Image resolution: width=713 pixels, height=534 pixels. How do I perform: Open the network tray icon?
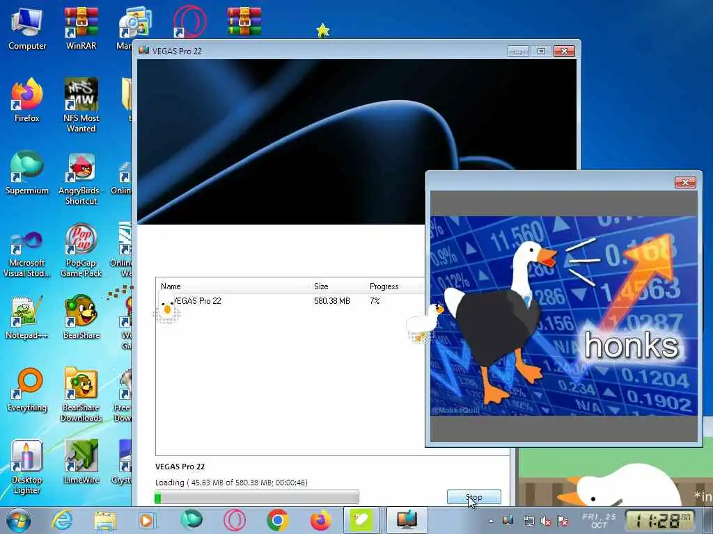click(x=528, y=521)
